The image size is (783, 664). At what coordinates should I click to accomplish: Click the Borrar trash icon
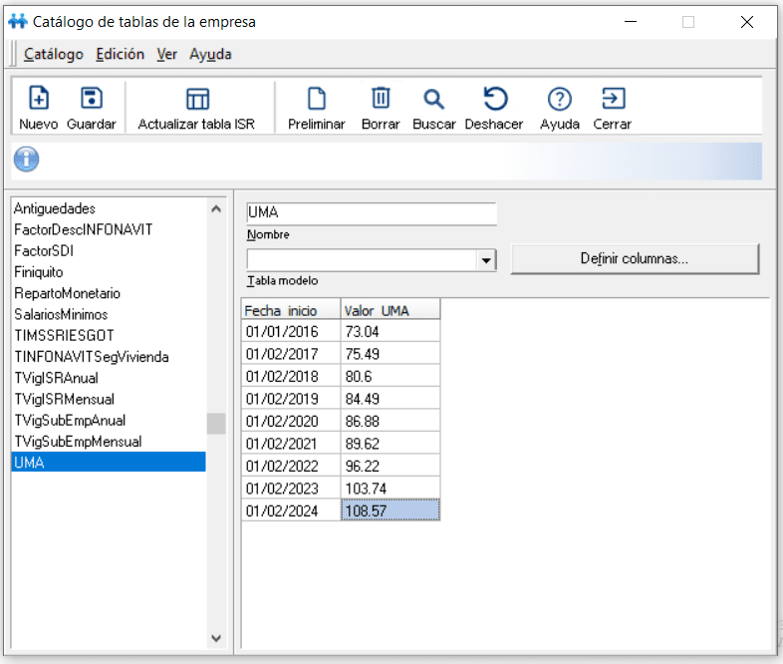[381, 98]
